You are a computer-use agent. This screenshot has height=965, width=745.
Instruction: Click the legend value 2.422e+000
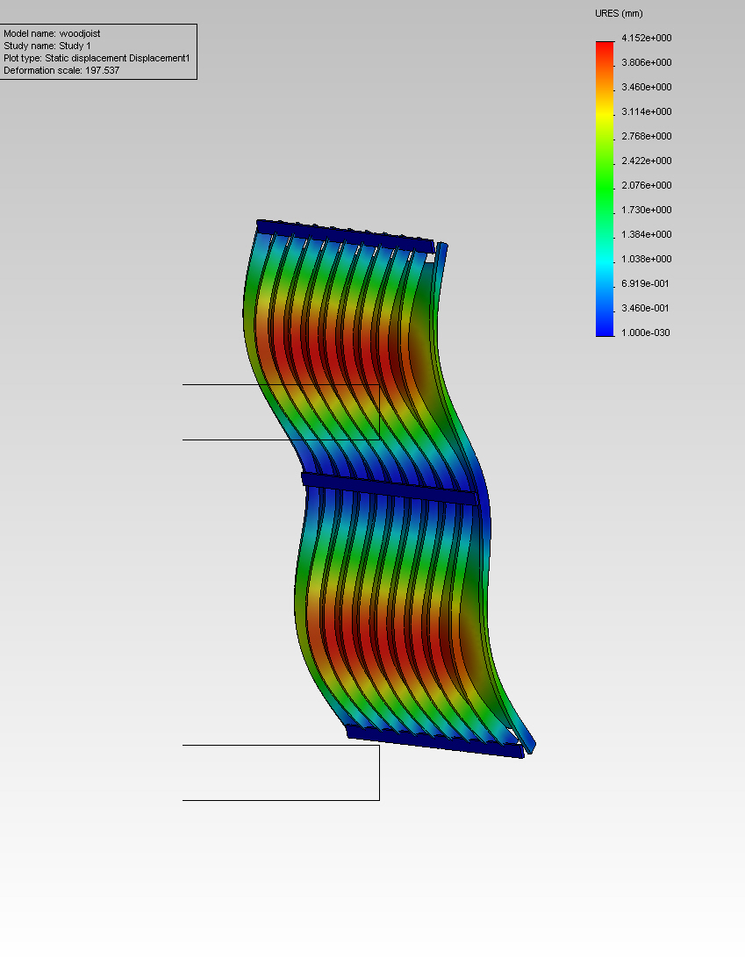tap(647, 161)
